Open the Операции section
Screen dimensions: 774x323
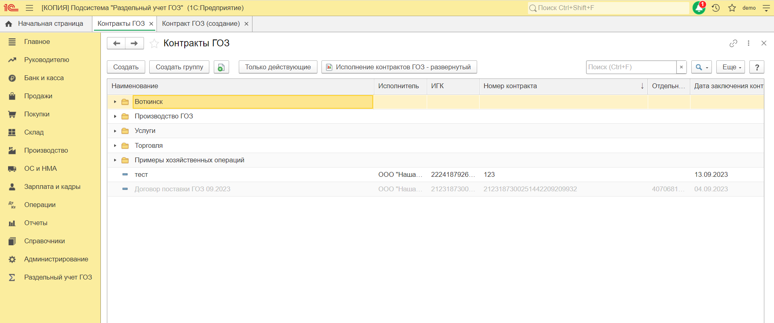(40, 205)
